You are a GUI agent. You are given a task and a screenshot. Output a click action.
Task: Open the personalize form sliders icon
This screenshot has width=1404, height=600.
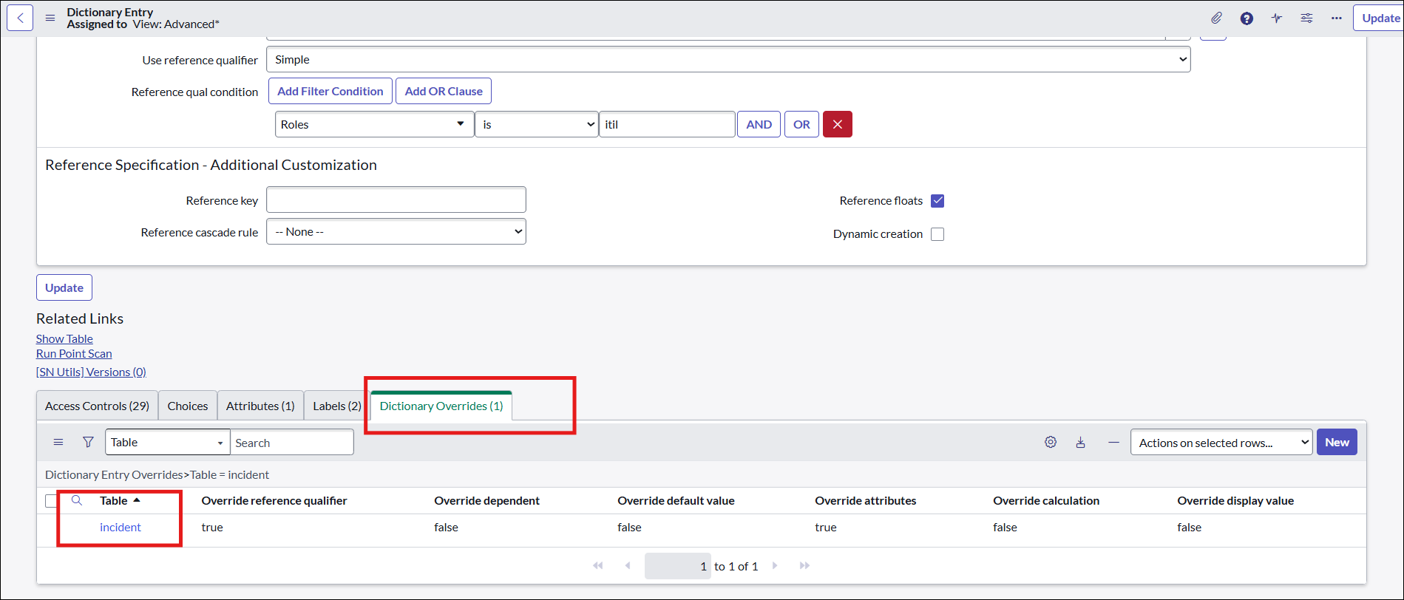pyautogui.click(x=1306, y=18)
